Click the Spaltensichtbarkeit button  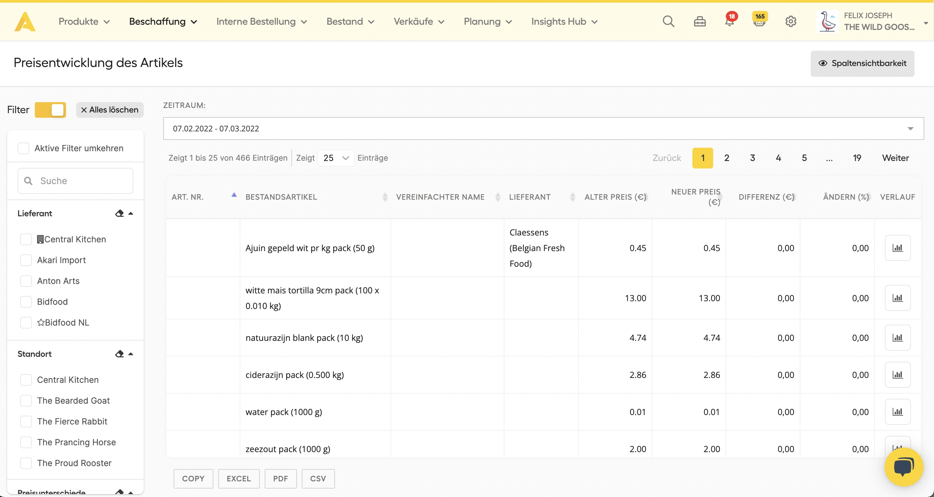862,63
